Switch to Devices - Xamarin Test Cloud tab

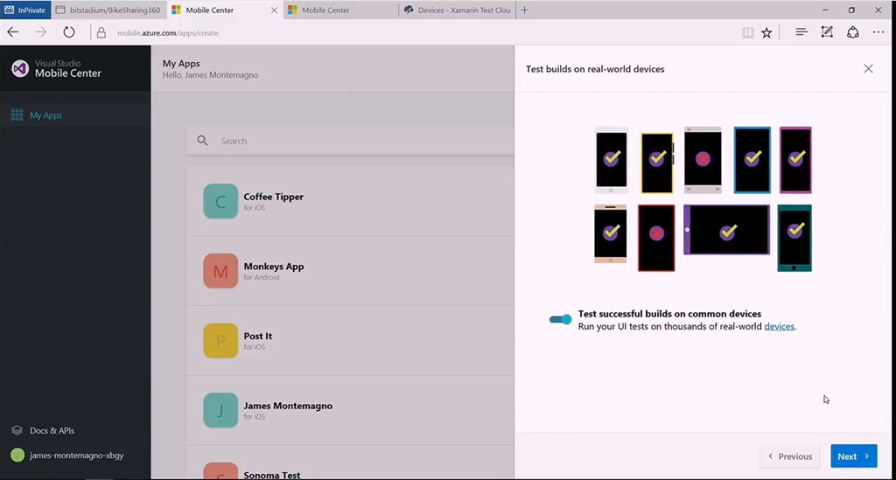pyautogui.click(x=457, y=10)
